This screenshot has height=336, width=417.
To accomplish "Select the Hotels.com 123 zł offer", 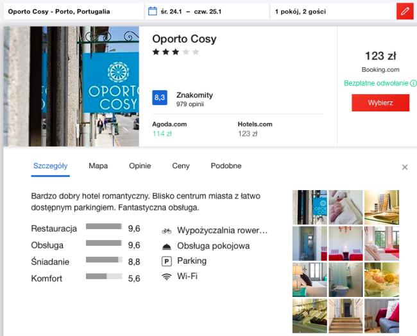I will pos(255,129).
